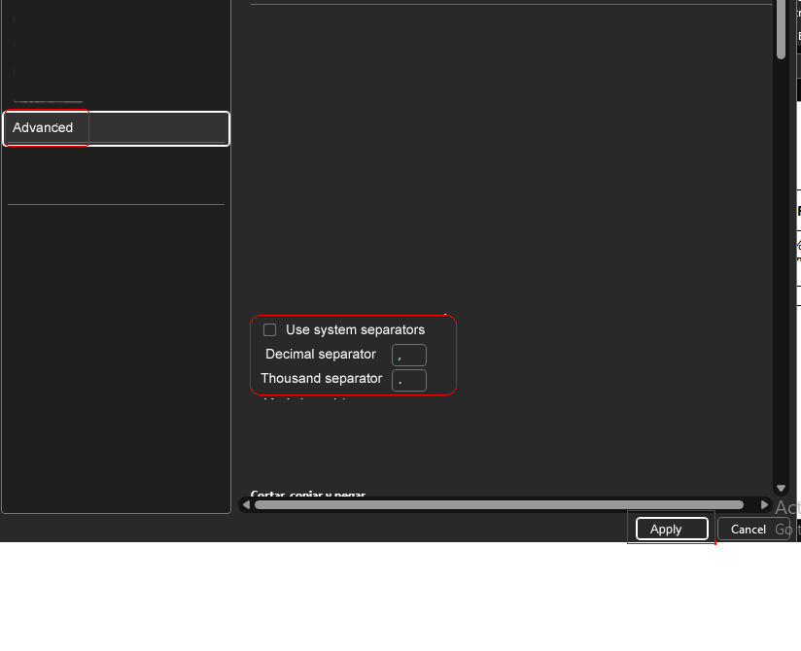Click the Apply button

672,529
